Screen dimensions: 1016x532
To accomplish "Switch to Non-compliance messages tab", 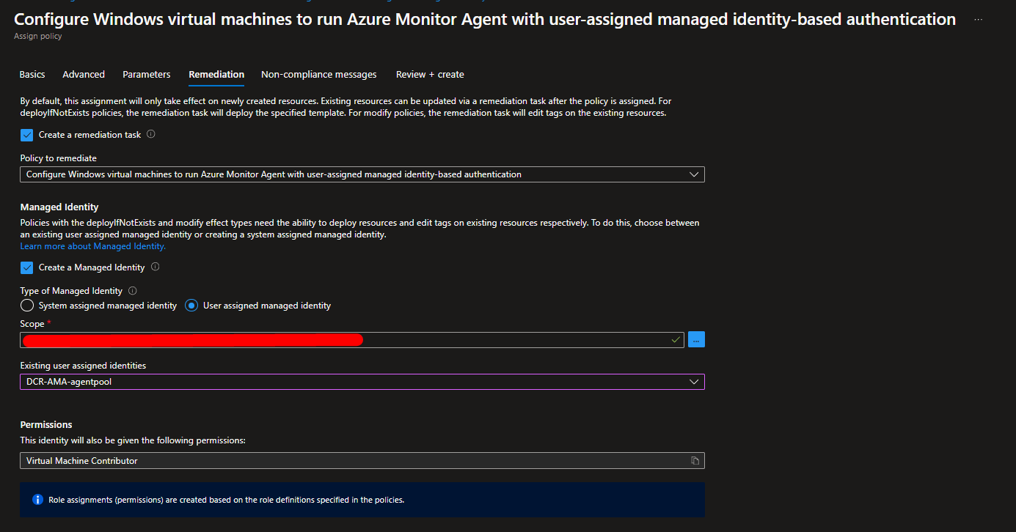I will pyautogui.click(x=319, y=75).
